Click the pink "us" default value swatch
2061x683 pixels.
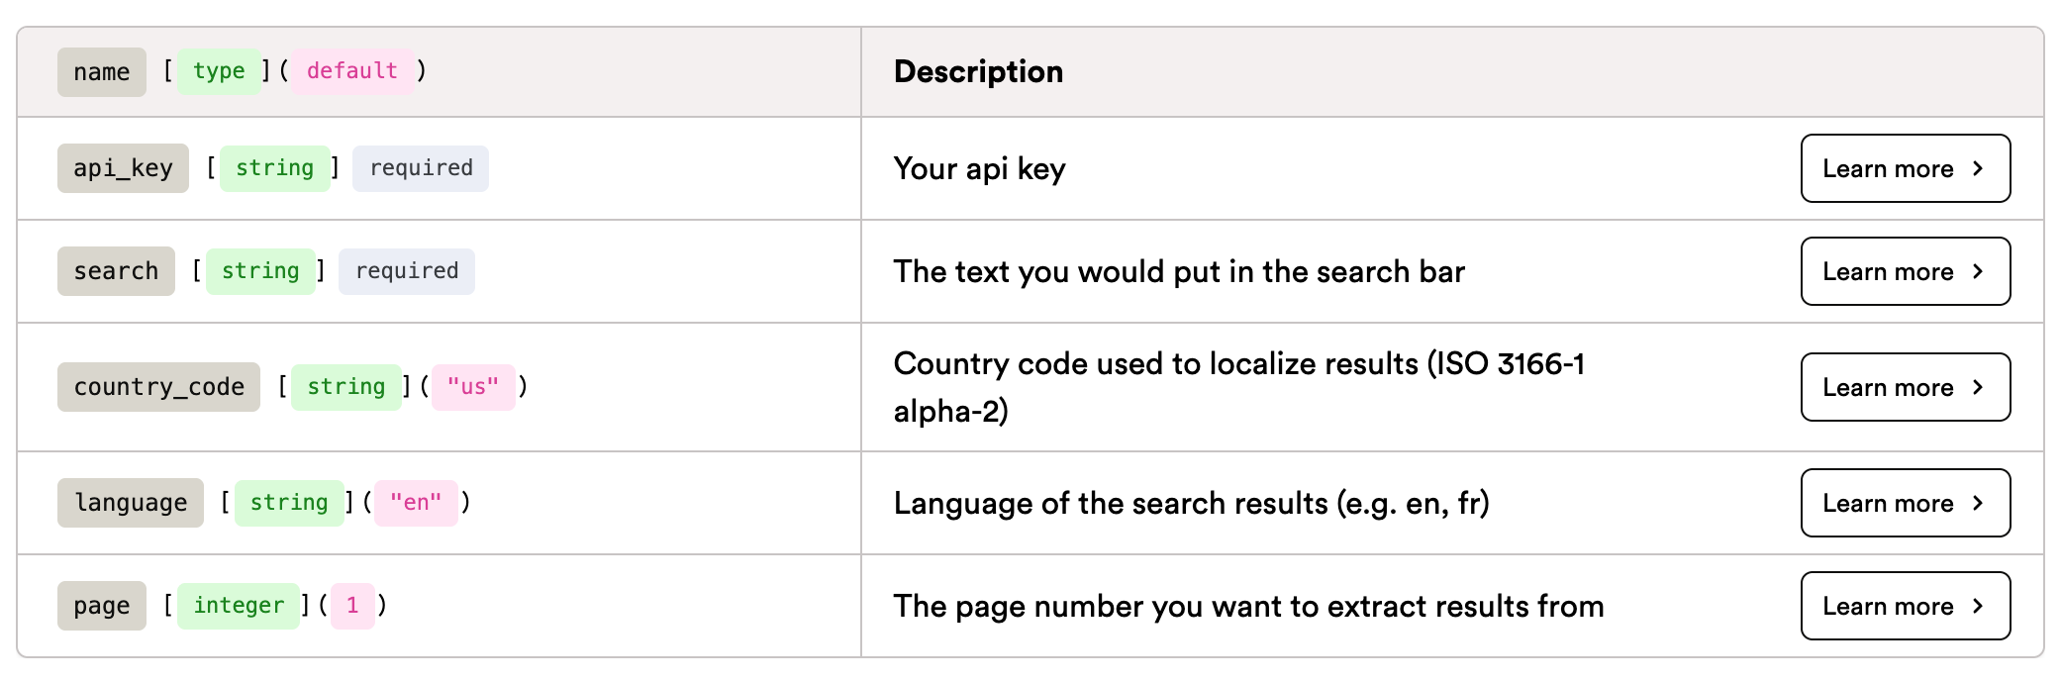[x=473, y=387]
